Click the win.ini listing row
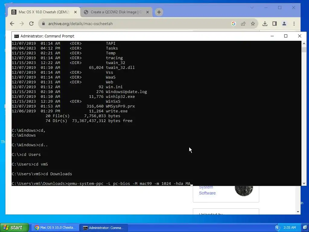The image size is (309, 232). [x=67, y=87]
